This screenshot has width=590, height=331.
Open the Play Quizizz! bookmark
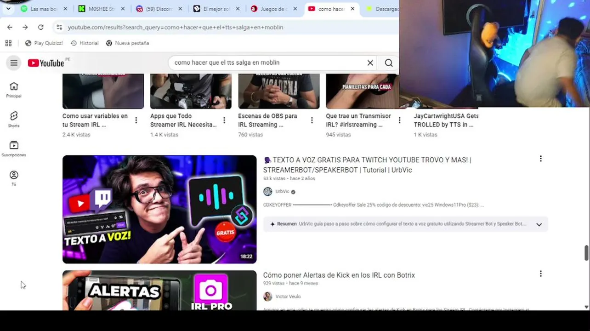(44, 43)
